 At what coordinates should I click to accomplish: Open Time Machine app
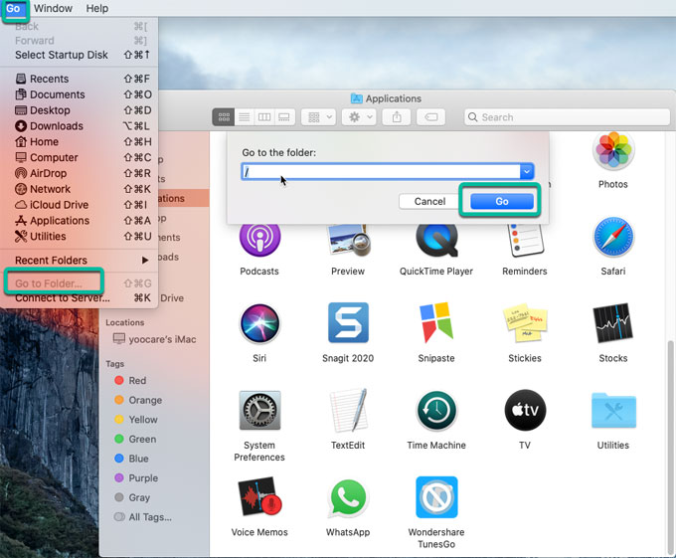tap(436, 411)
